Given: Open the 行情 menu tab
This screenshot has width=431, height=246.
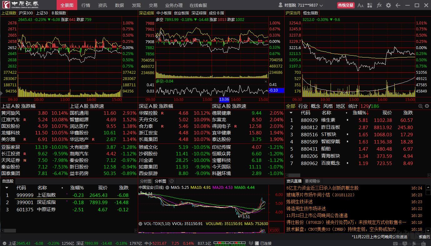Looking at the screenshot, I should (x=86, y=5).
